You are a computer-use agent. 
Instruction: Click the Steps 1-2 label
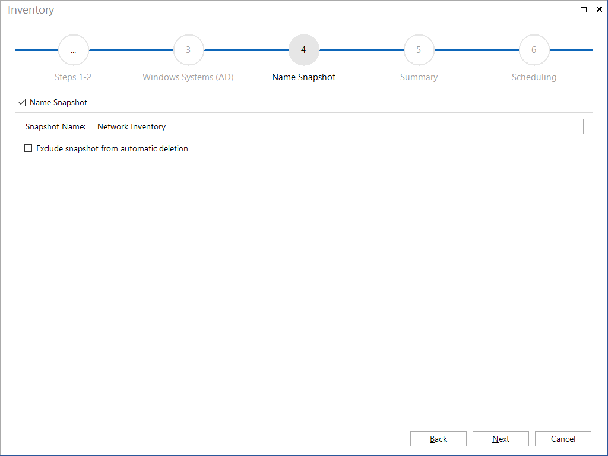pos(73,77)
